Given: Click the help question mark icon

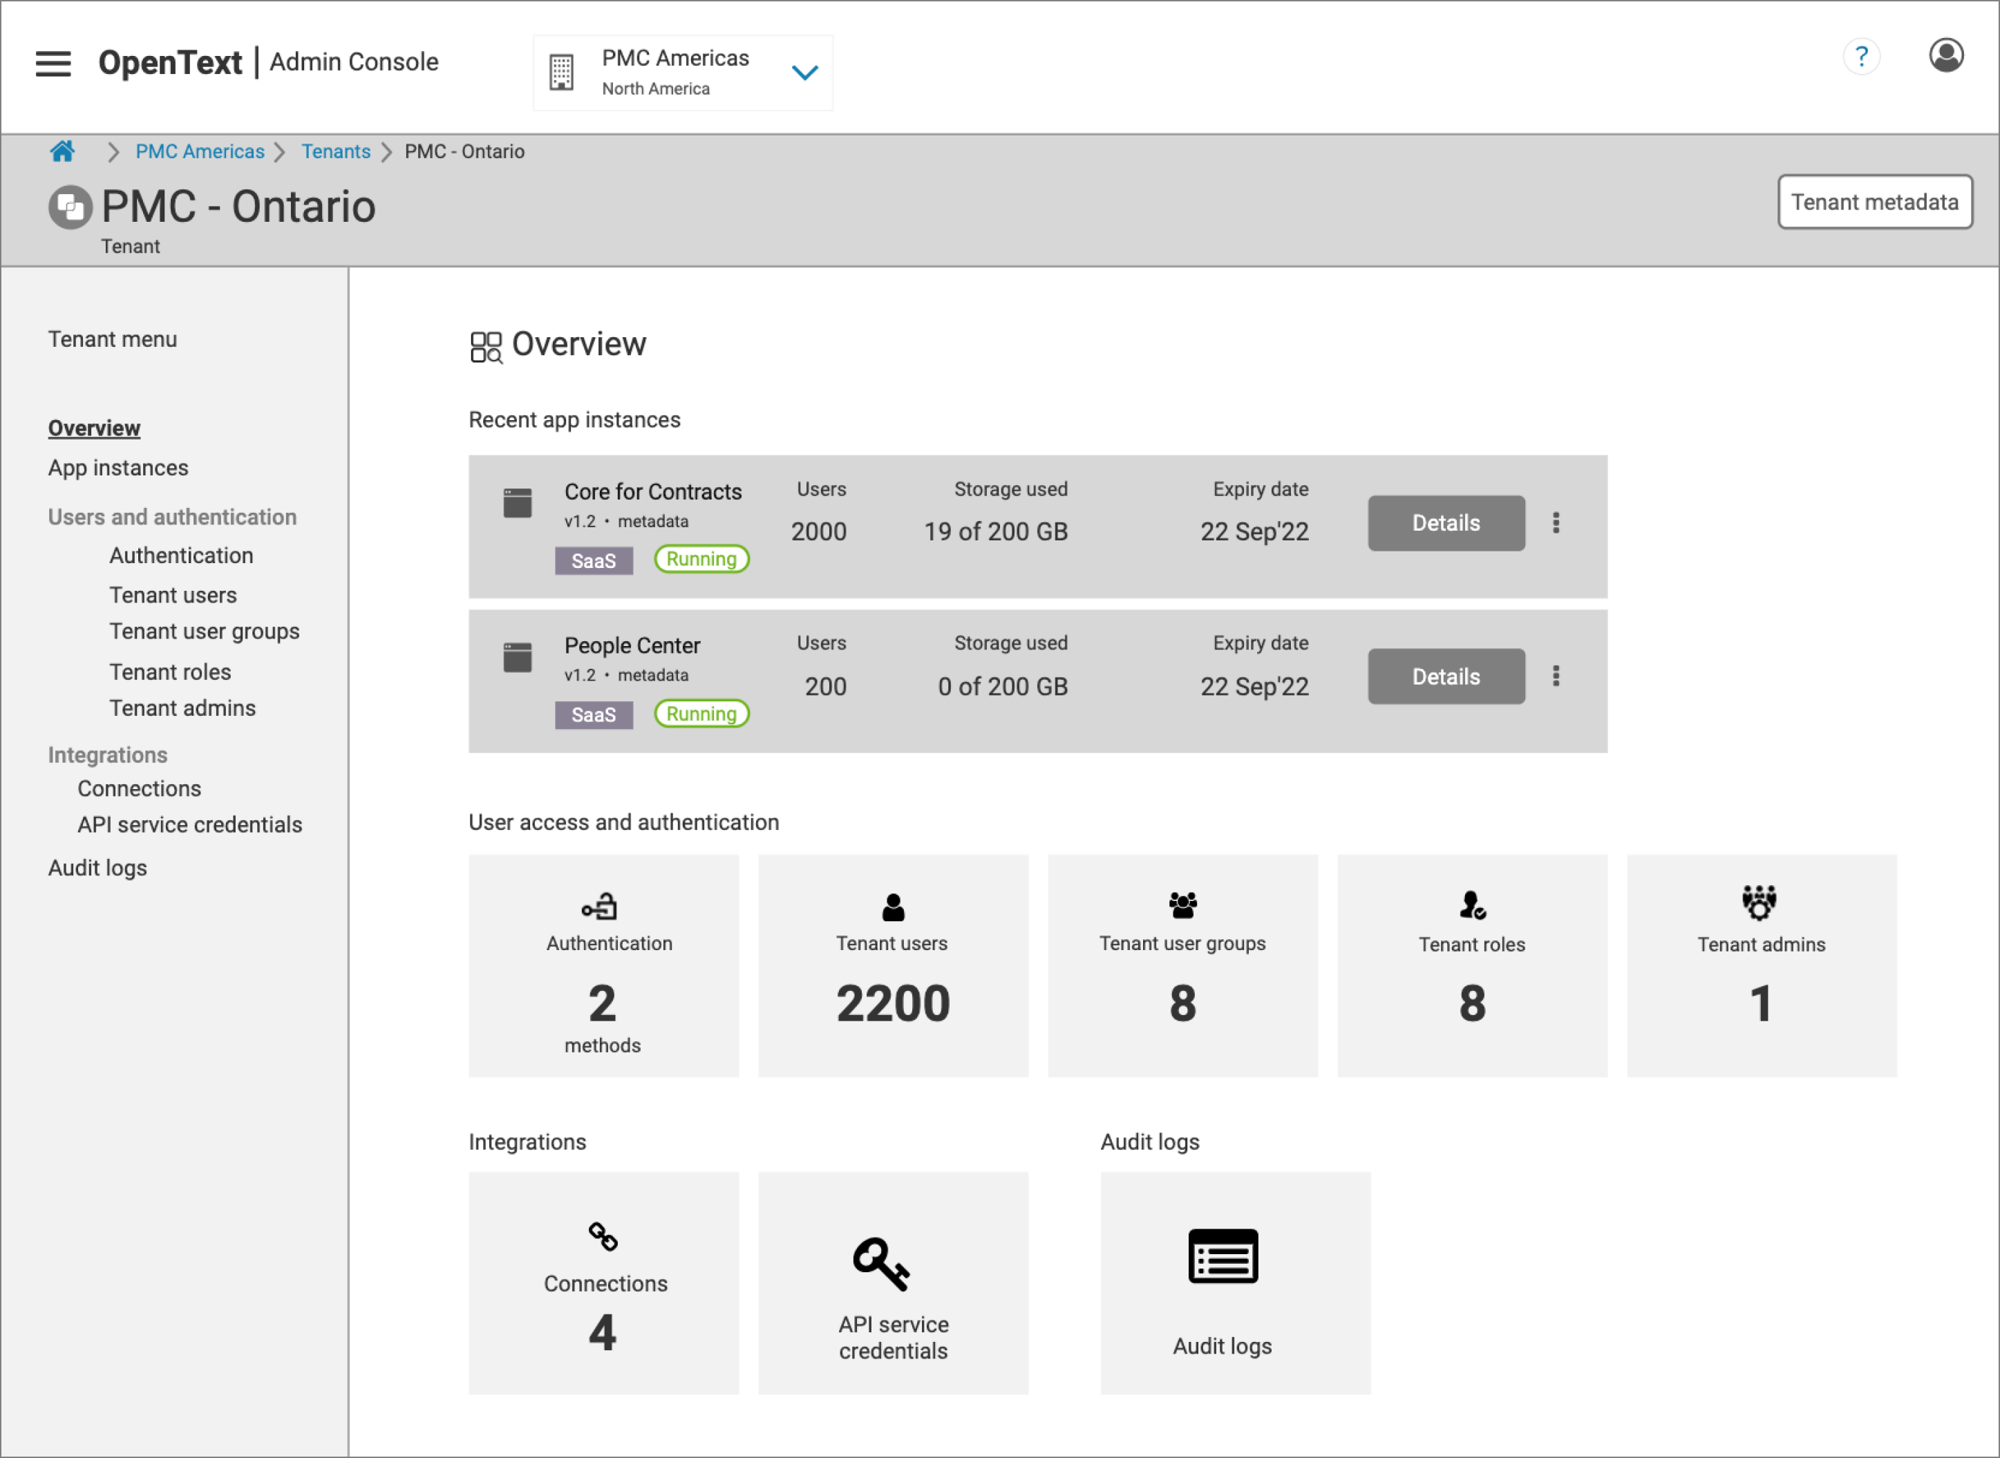Looking at the screenshot, I should [x=1861, y=57].
